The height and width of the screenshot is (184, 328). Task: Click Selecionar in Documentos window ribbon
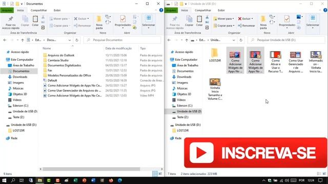coord(149,21)
